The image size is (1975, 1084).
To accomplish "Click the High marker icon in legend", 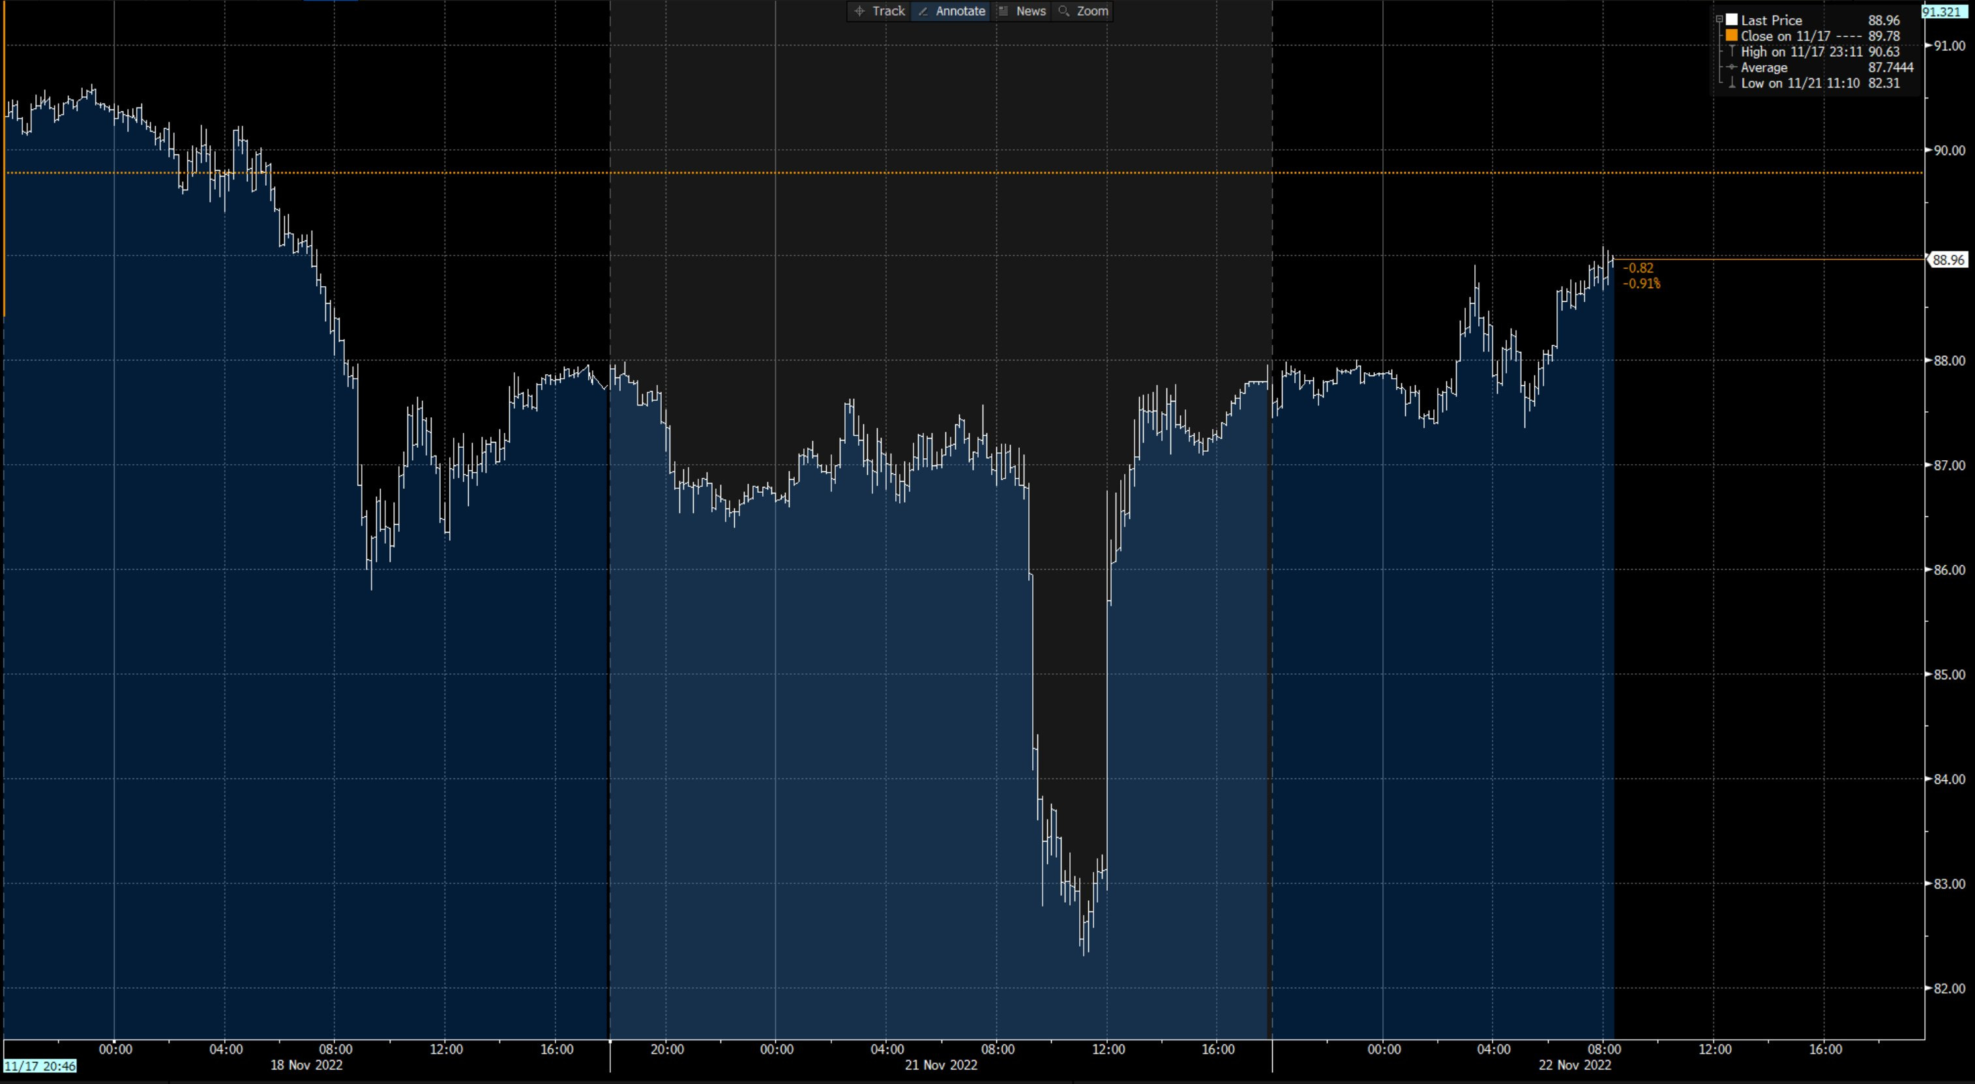I will coord(1731,51).
